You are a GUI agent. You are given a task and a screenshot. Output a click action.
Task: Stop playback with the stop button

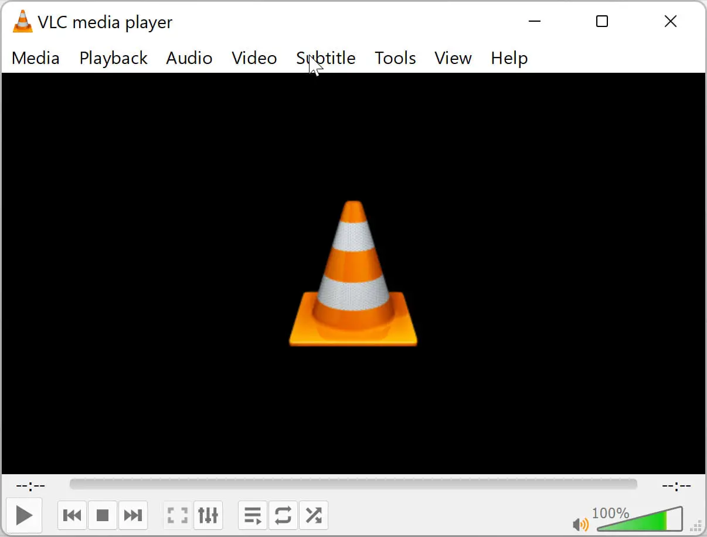coord(103,516)
